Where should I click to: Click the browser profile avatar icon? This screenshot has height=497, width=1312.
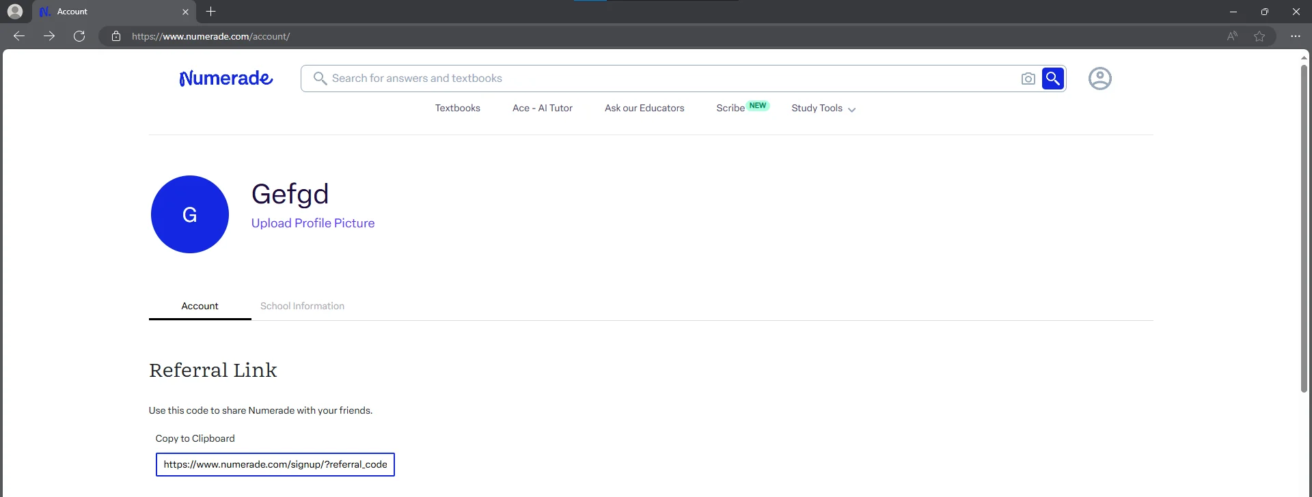click(15, 12)
